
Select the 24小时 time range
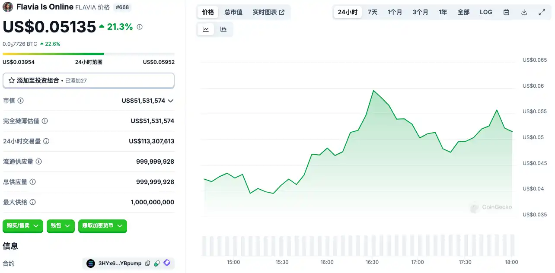[x=348, y=12]
